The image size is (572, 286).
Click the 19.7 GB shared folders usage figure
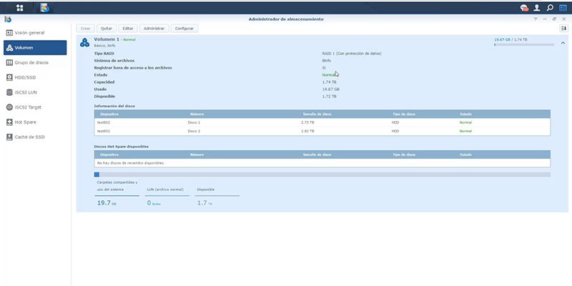(x=107, y=203)
